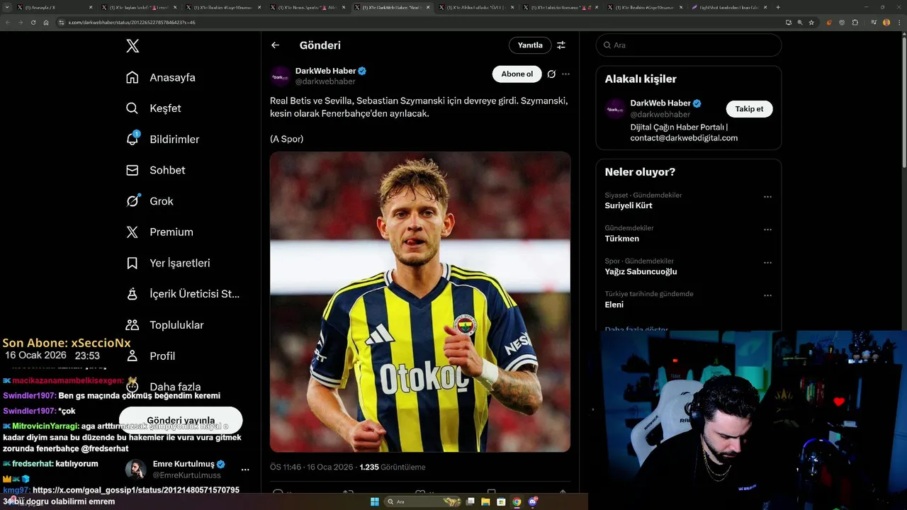This screenshot has height=510, width=907.
Task: Open the Szymanski photo in the post
Action: click(420, 302)
